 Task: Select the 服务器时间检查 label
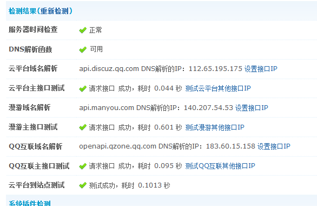click(x=33, y=30)
